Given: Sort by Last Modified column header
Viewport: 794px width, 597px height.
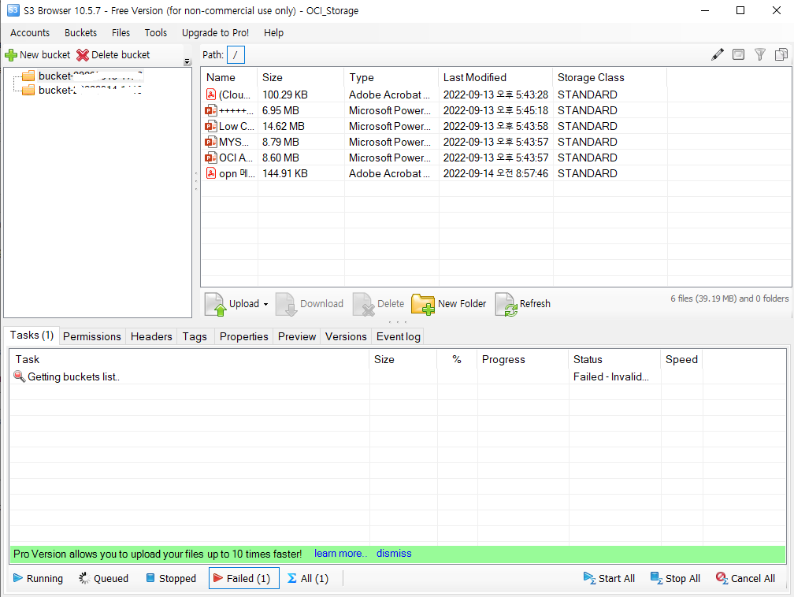Looking at the screenshot, I should point(495,77).
